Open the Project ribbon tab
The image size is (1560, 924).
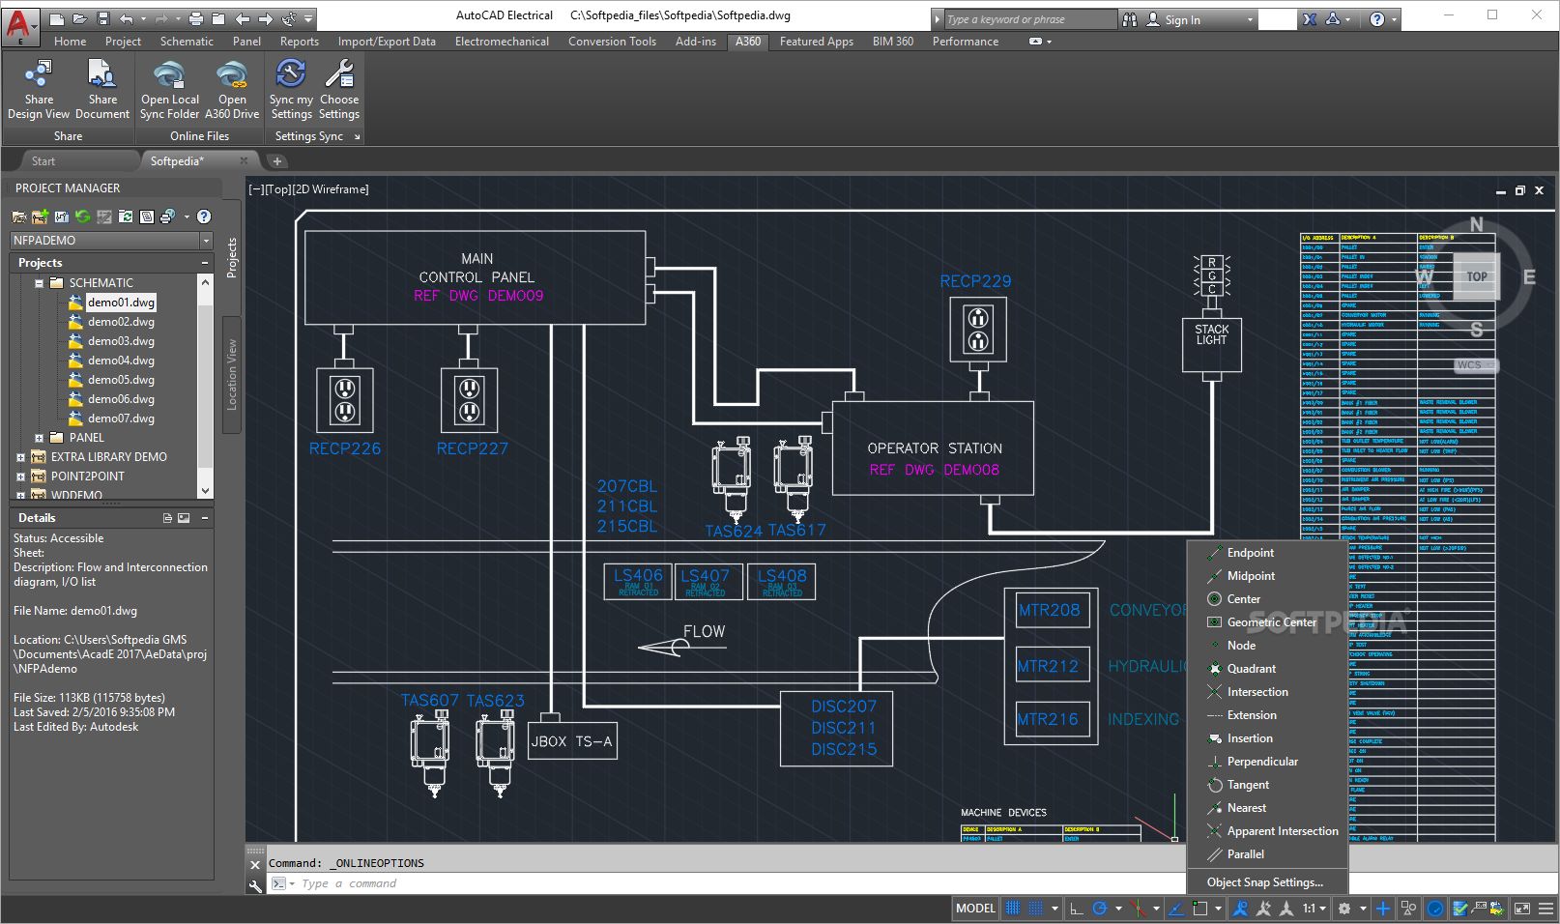pos(123,42)
